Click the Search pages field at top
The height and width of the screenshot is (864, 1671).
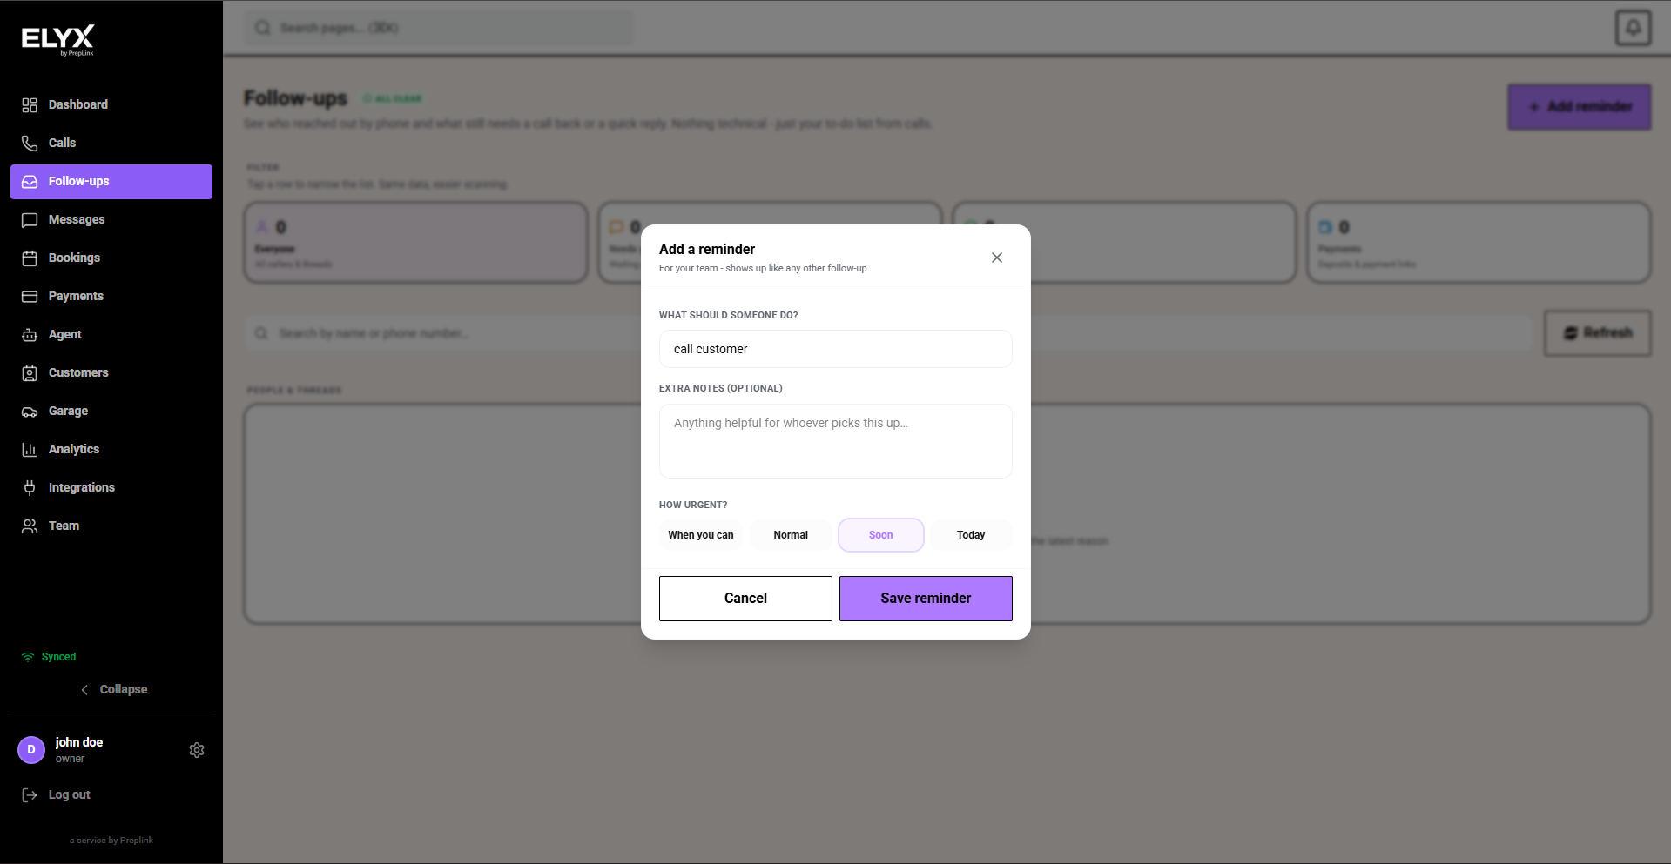[439, 28]
